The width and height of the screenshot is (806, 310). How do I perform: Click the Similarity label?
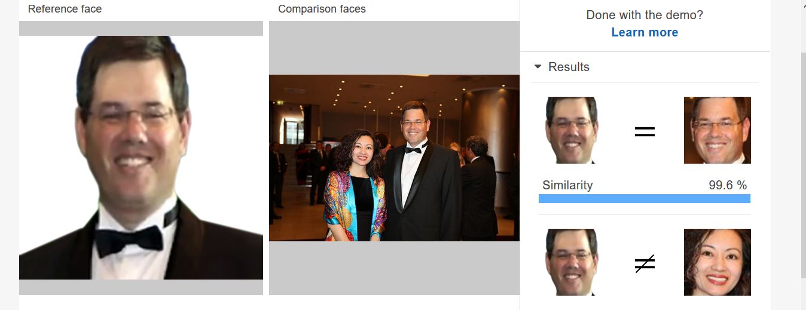coord(567,185)
